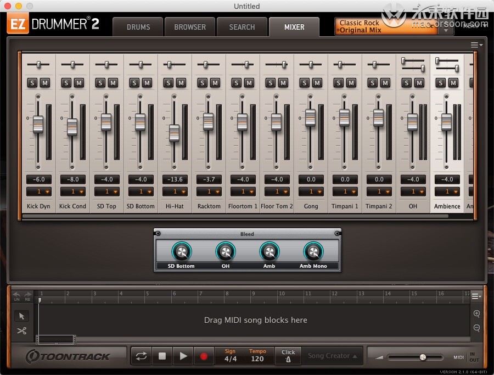Image resolution: width=494 pixels, height=375 pixels.
Task: Mute the Hi-Hat channel
Action: point(181,83)
